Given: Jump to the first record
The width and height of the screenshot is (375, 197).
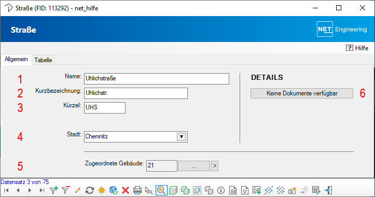Looking at the screenshot, I should click(x=6, y=190).
